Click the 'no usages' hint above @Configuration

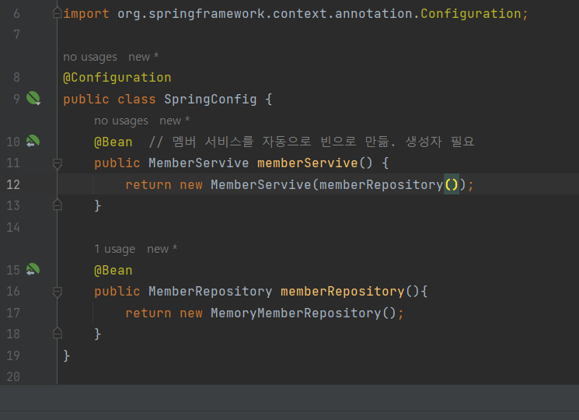89,57
